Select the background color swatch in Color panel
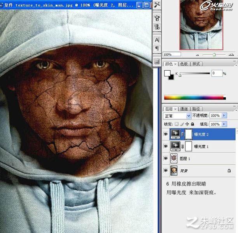Viewport: 238px width, 233px height. [171, 77]
